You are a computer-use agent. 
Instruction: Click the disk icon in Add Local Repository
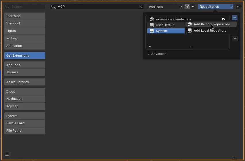[190, 30]
